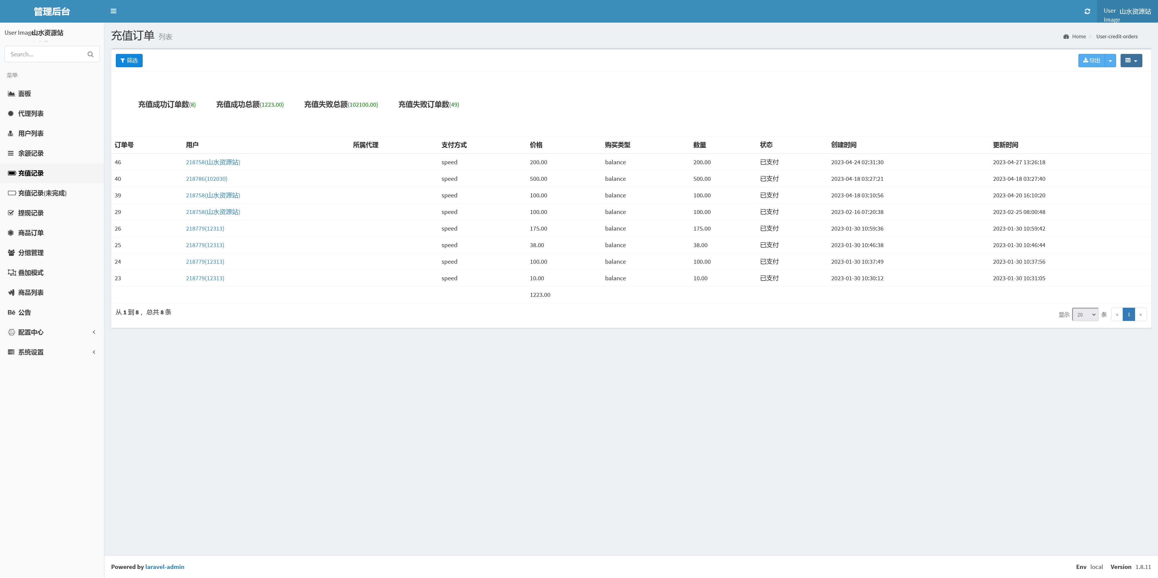Go to 余额记录 menu item

(30, 154)
